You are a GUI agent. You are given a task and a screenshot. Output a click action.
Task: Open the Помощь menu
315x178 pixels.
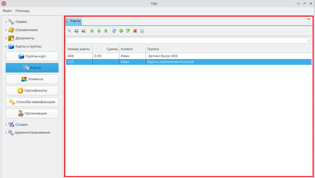click(22, 11)
